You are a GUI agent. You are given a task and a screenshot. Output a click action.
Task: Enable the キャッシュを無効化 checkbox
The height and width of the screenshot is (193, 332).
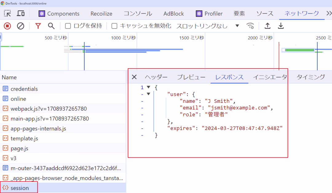pos(114,26)
